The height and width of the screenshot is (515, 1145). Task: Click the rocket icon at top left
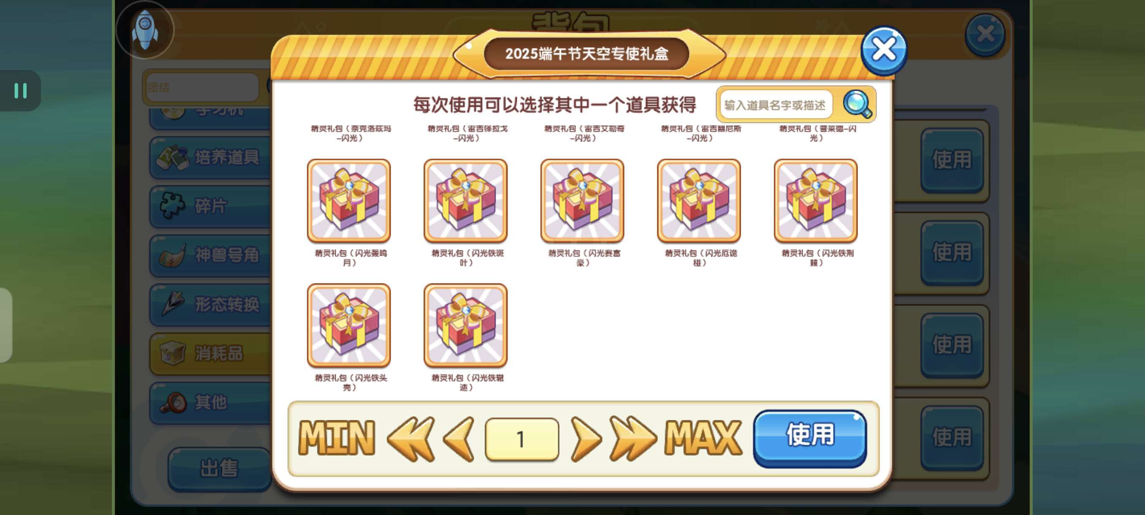click(x=145, y=30)
